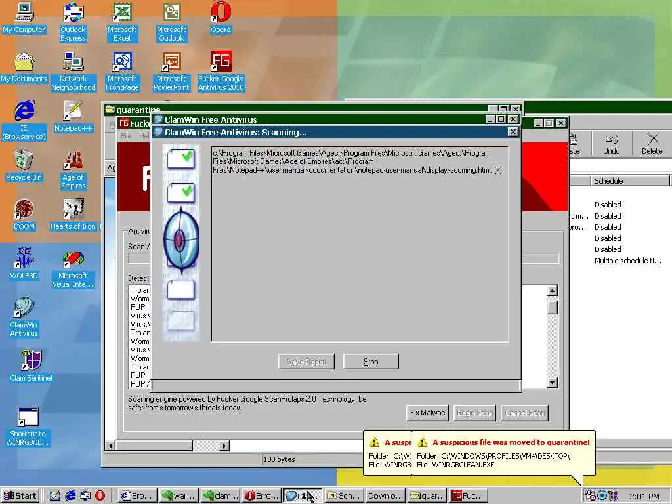Click the ClamWin scan output text area
The height and width of the screenshot is (504, 672).
point(360,244)
